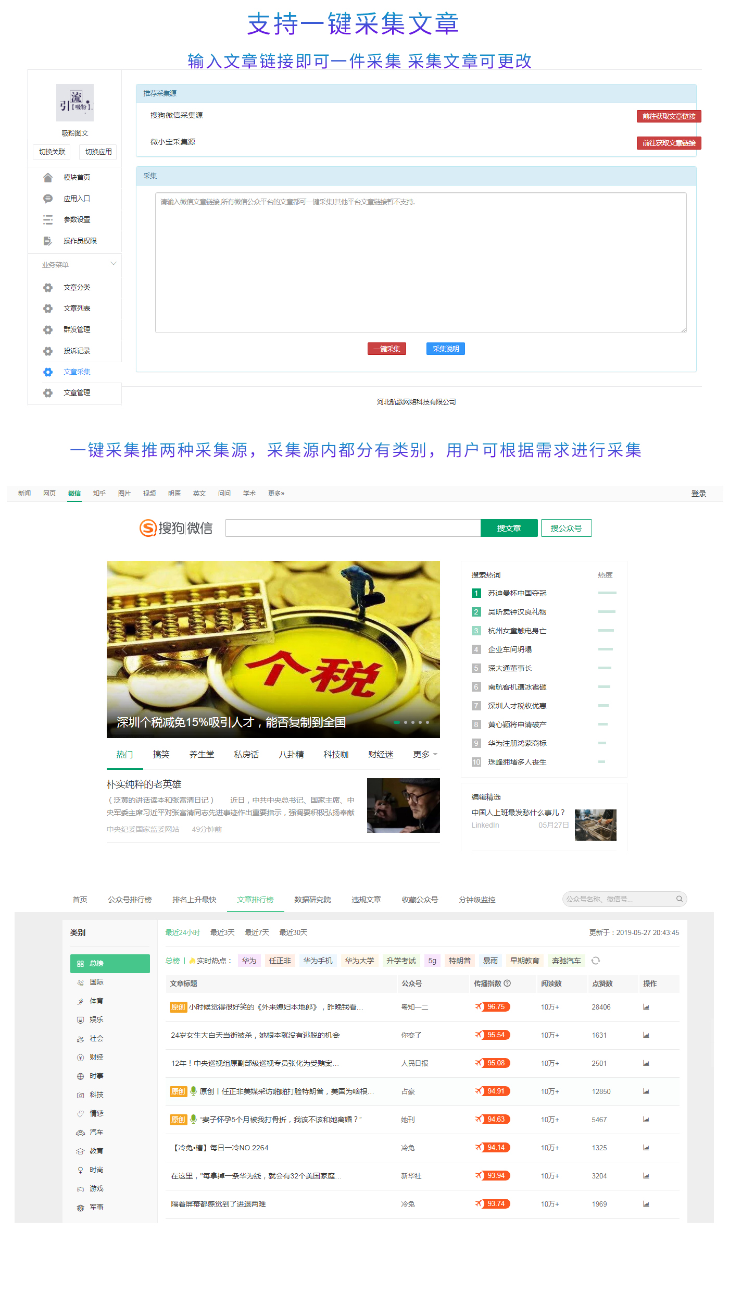Click the Sogou WeChat search input box
729x1303 pixels.
point(353,528)
